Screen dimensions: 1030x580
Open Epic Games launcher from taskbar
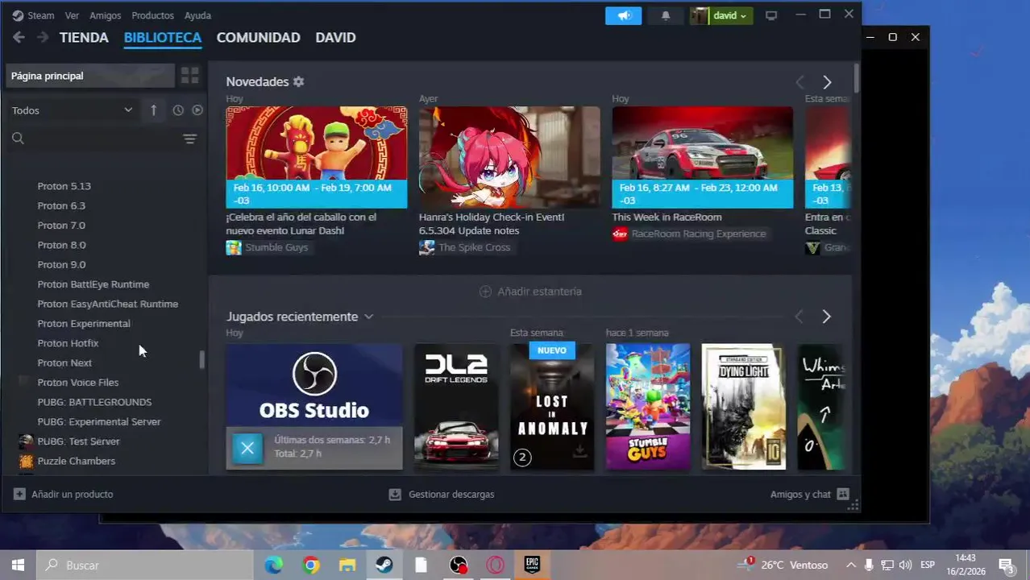pyautogui.click(x=532, y=565)
